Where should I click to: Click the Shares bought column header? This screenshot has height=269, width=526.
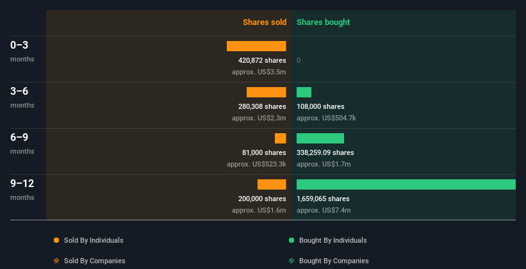click(324, 22)
